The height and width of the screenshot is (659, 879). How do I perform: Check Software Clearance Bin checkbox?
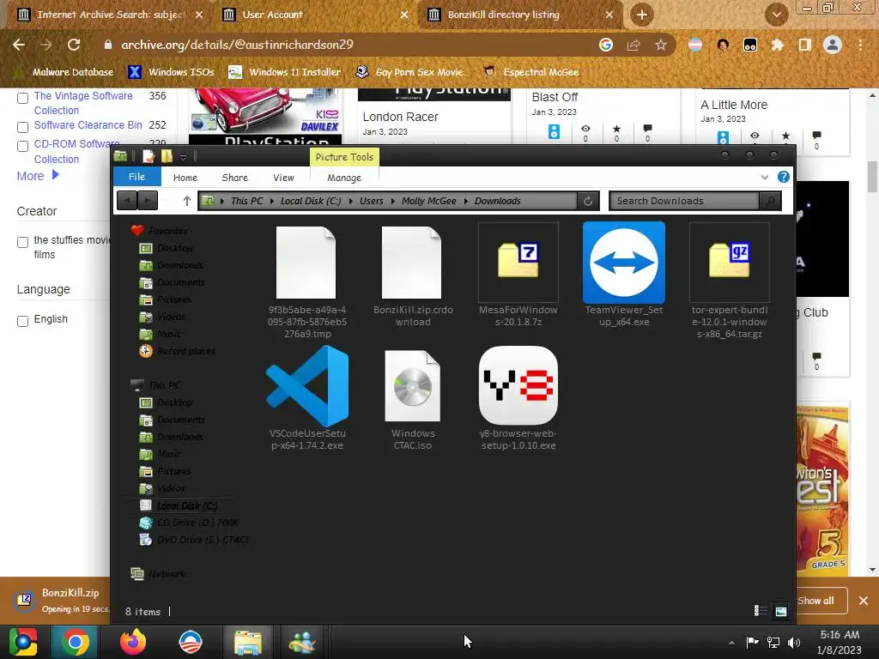pyautogui.click(x=22, y=127)
